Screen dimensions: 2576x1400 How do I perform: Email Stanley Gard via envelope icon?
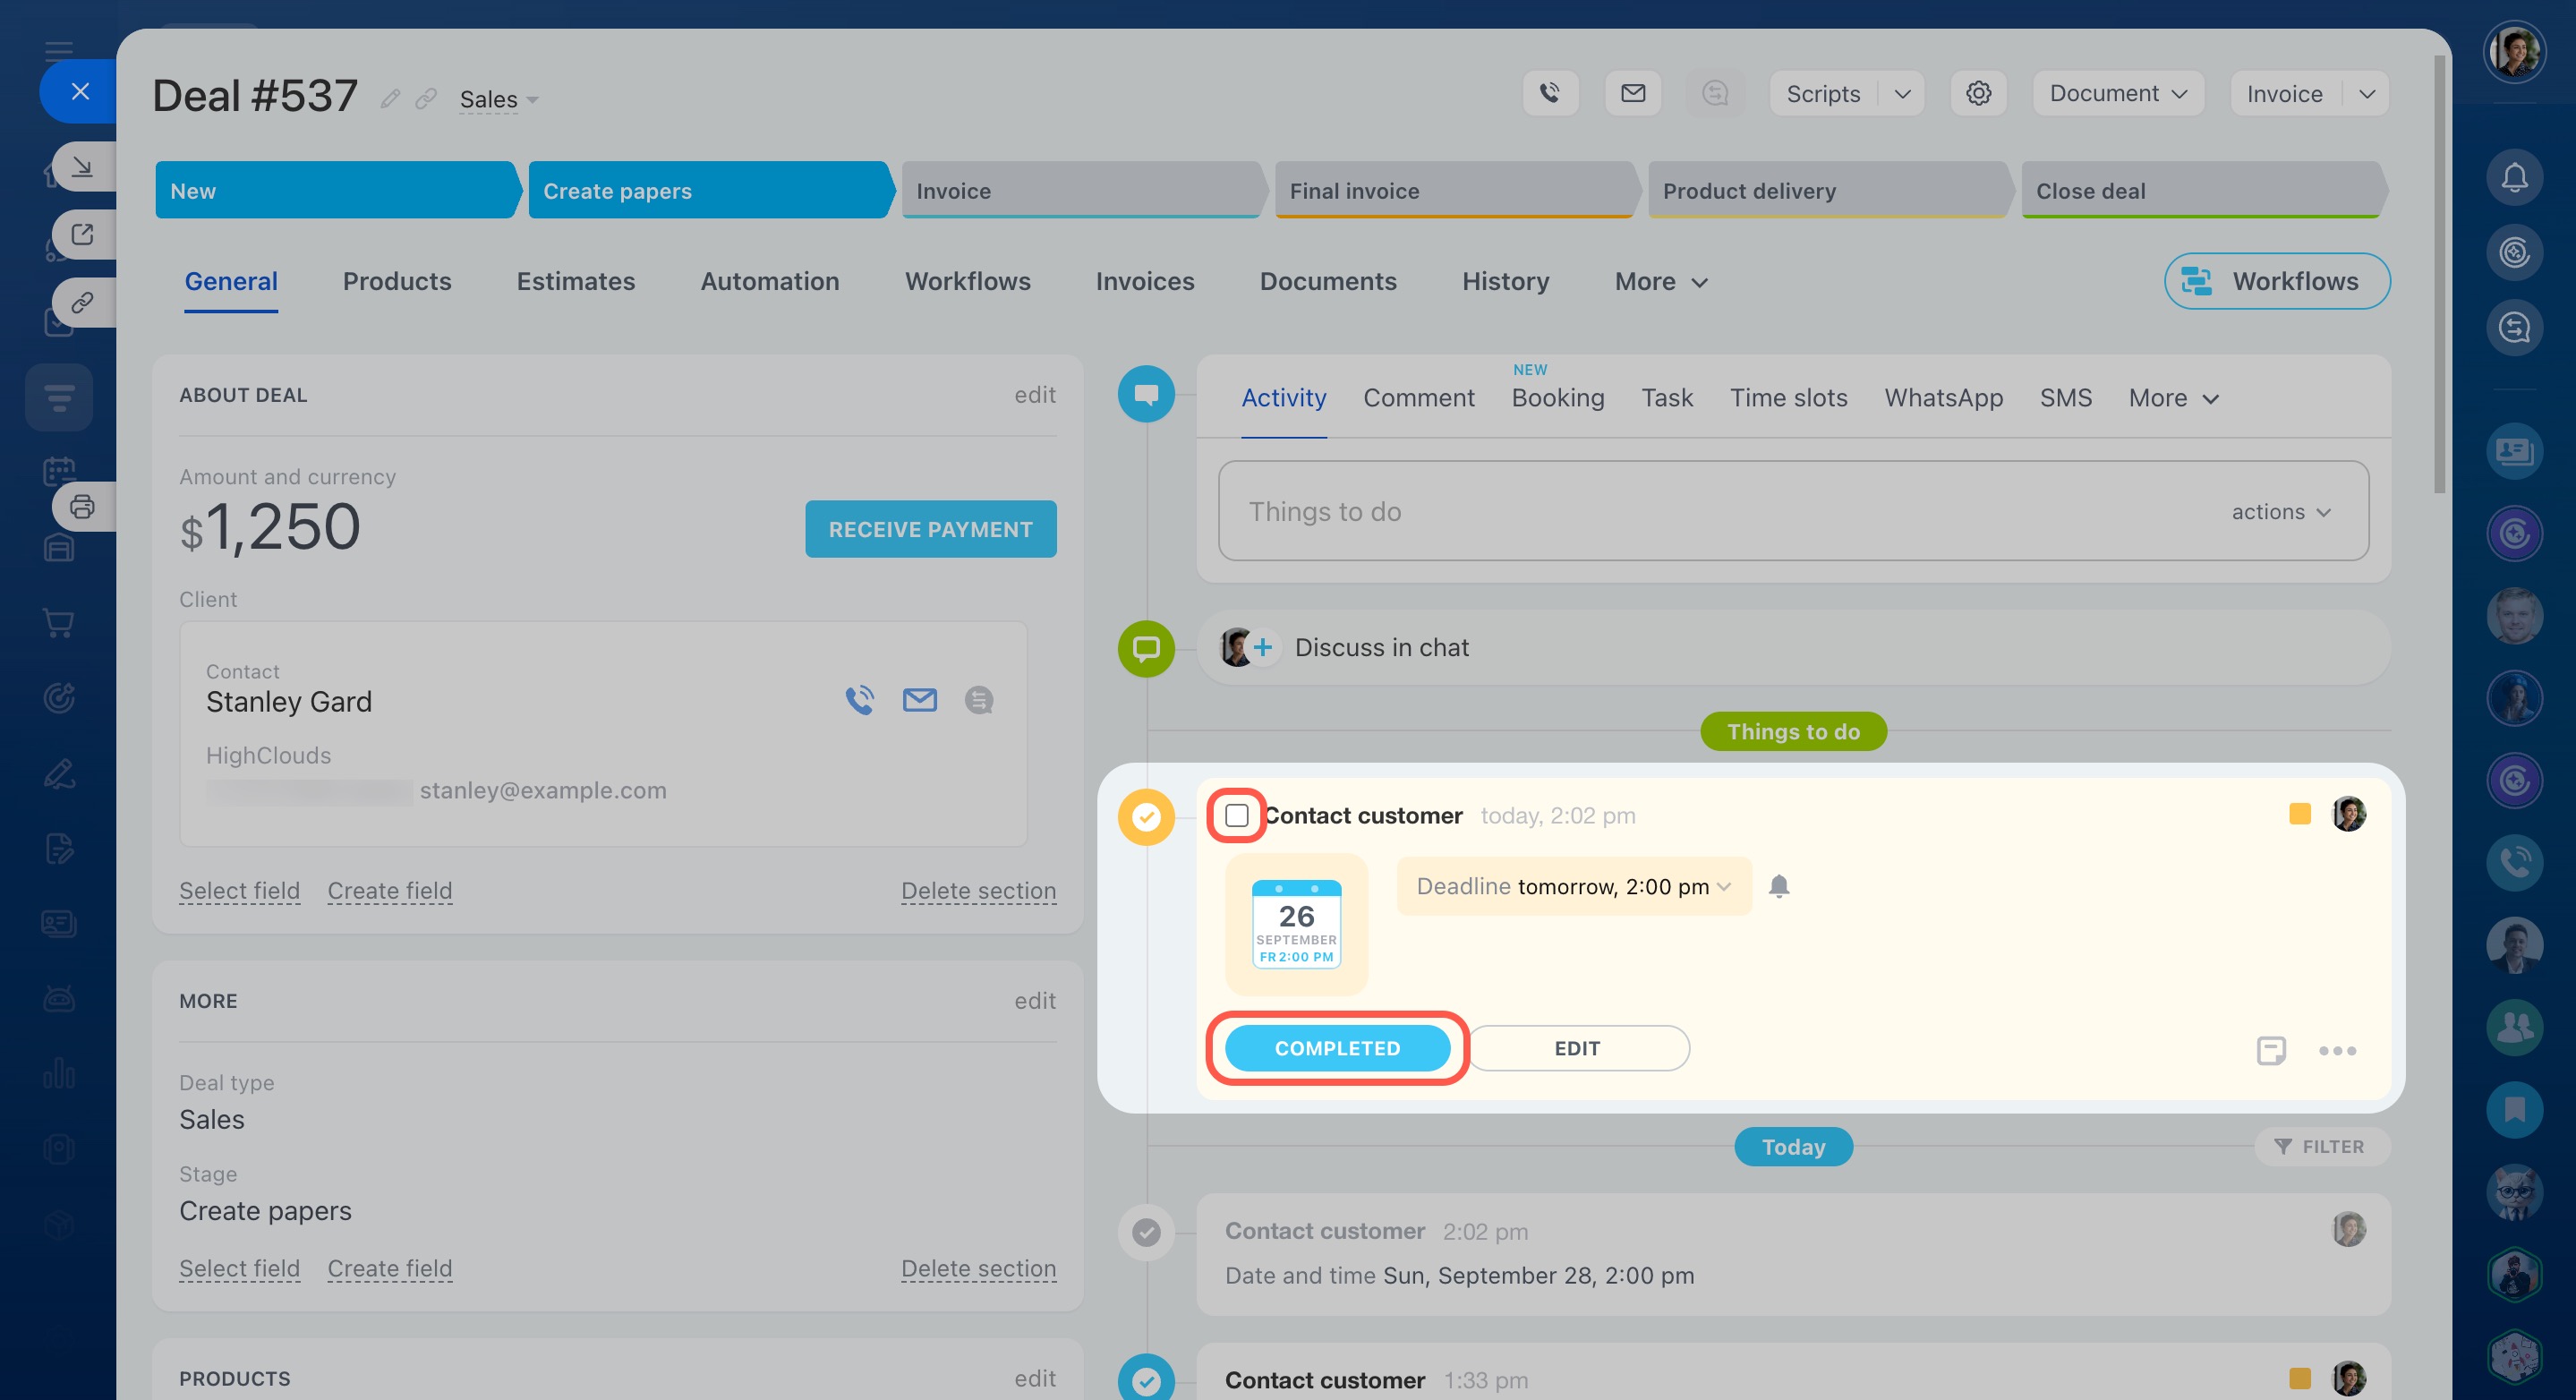[919, 700]
